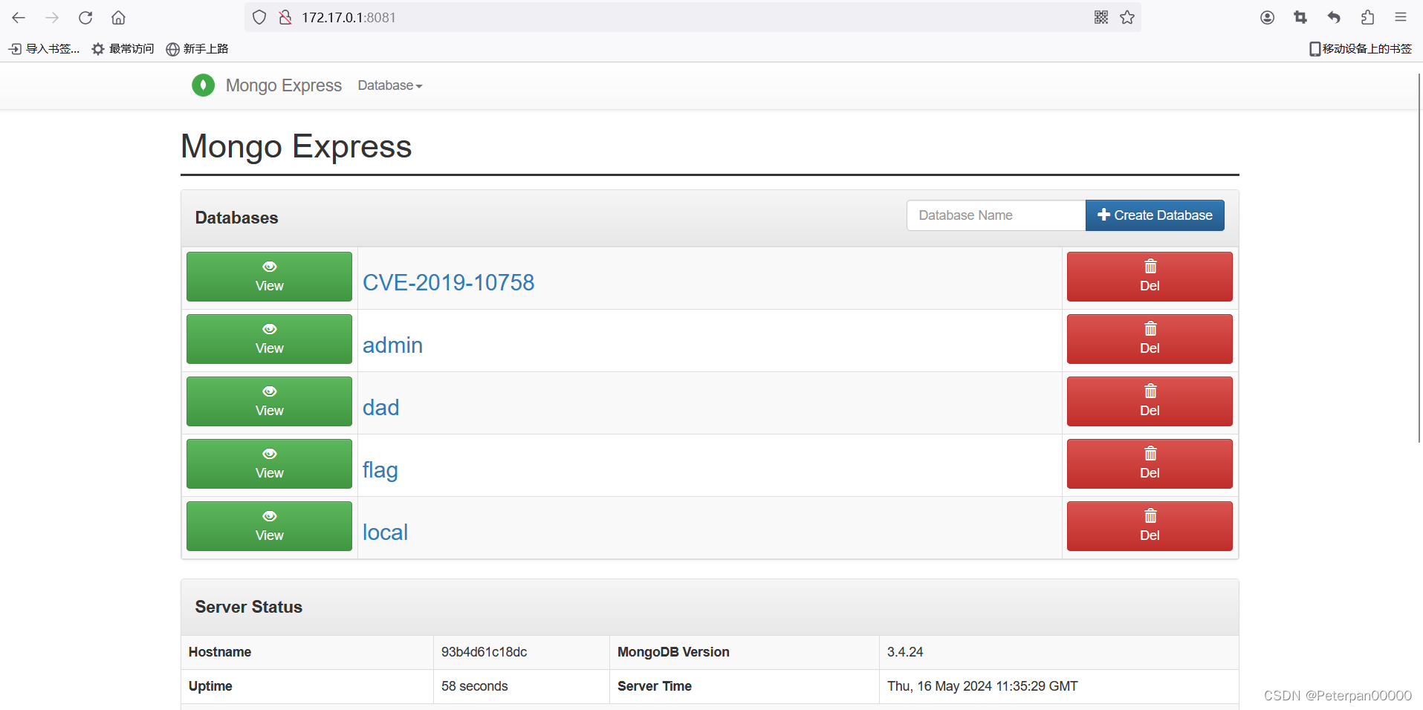Click the address bar URL 172.17.0.1:8081

click(349, 17)
